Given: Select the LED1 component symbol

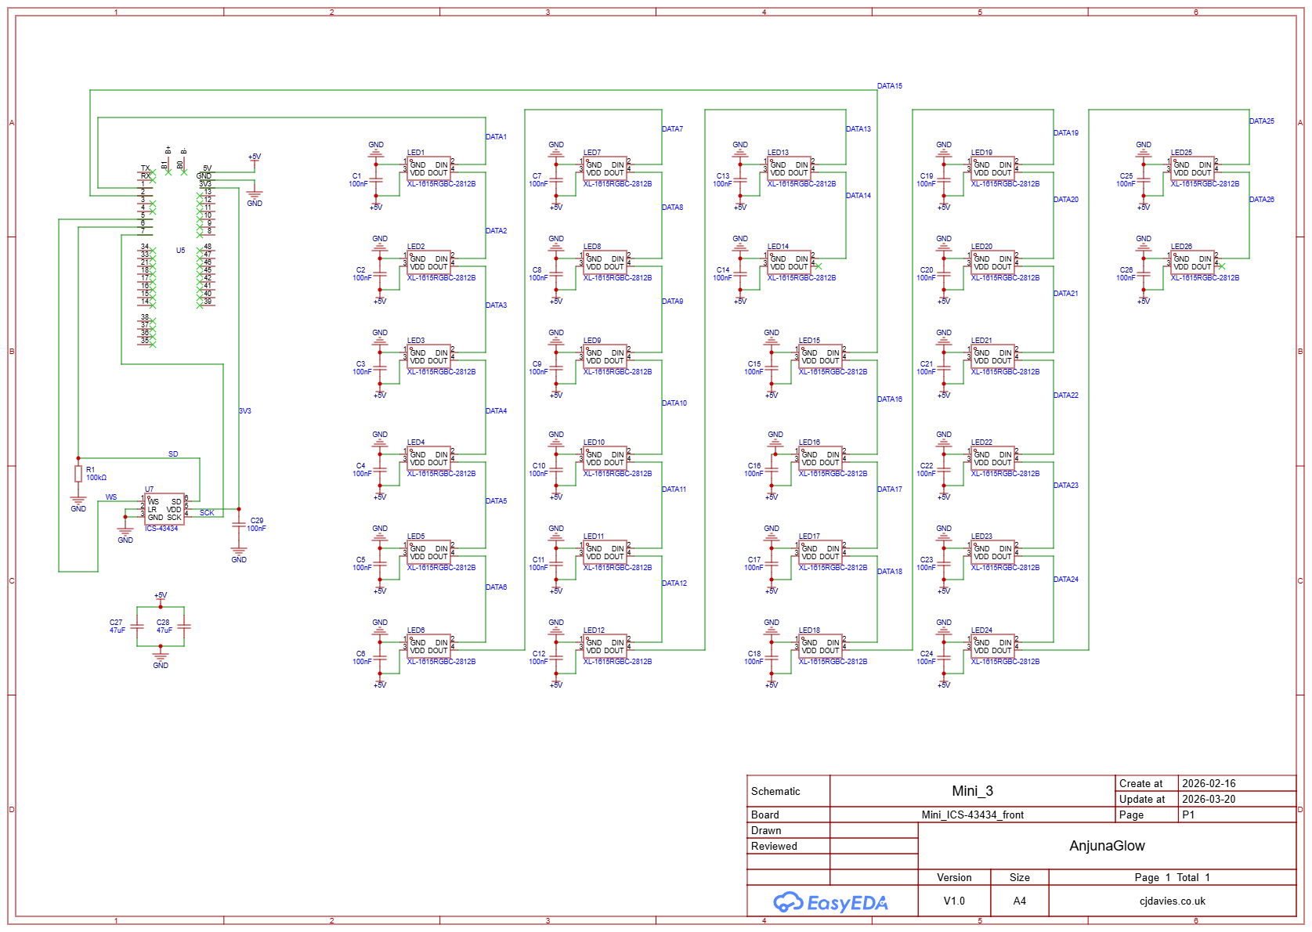Looking at the screenshot, I should click(x=428, y=168).
